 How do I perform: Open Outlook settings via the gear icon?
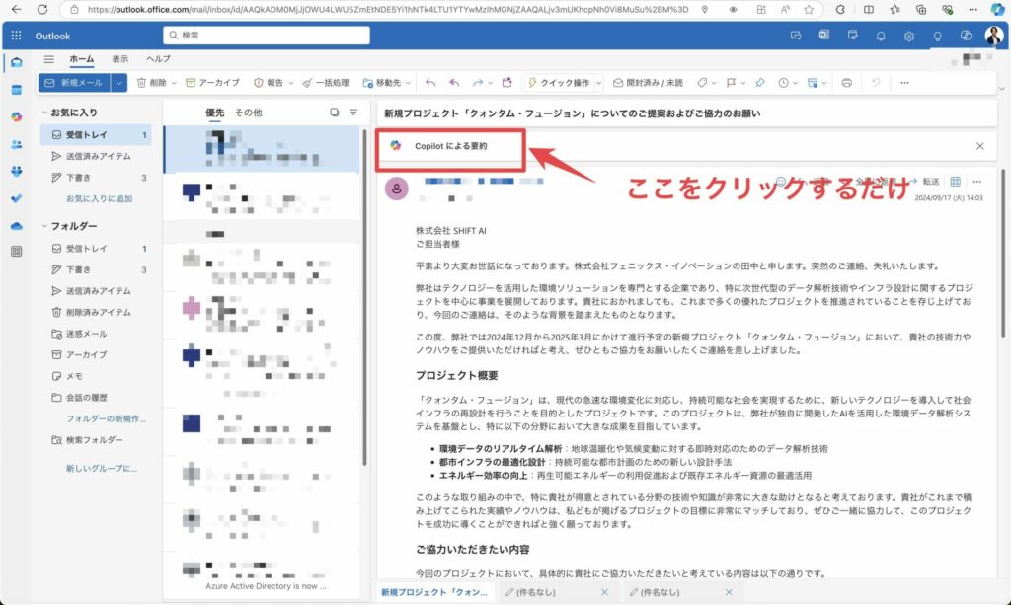click(x=908, y=36)
